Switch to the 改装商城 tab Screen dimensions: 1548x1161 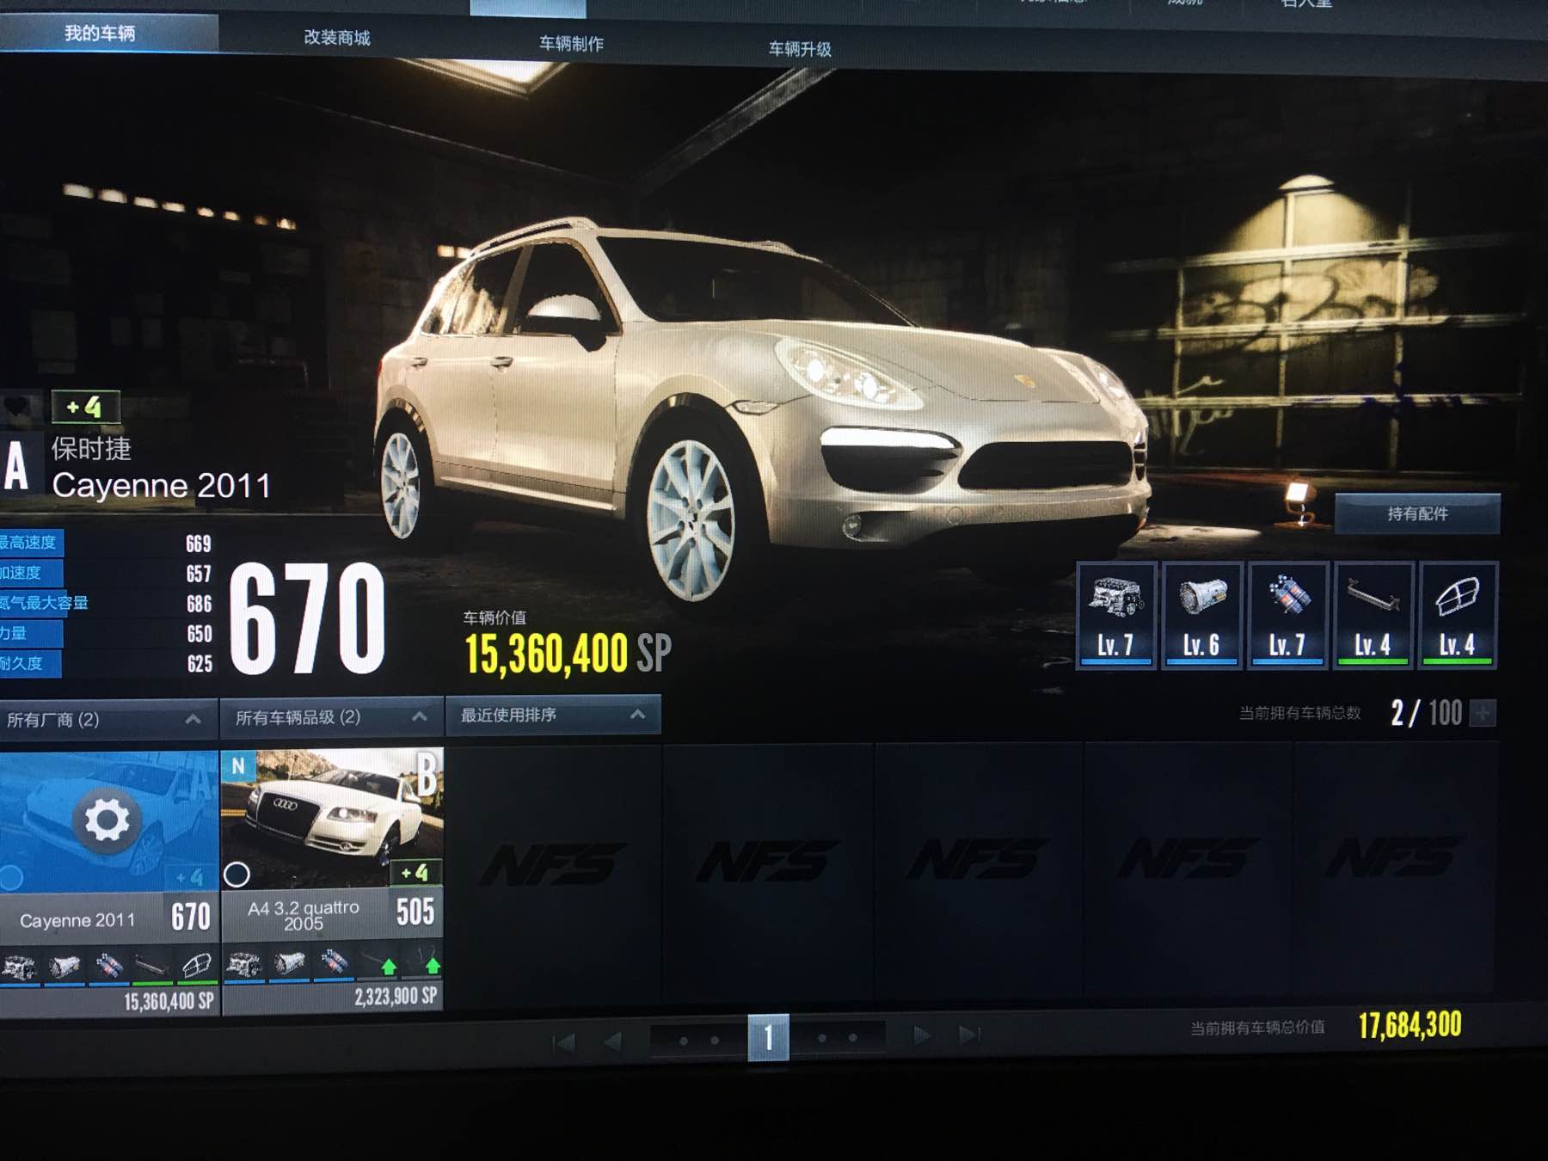(337, 38)
